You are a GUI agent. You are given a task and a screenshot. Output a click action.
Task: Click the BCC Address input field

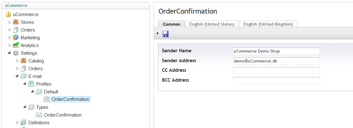pyautogui.click(x=276, y=80)
